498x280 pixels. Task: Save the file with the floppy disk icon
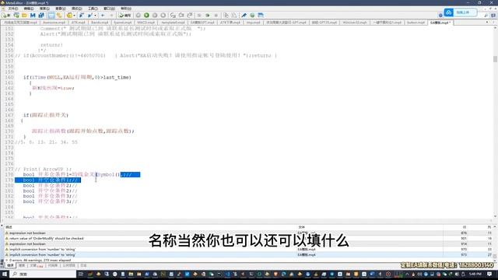coord(33,16)
